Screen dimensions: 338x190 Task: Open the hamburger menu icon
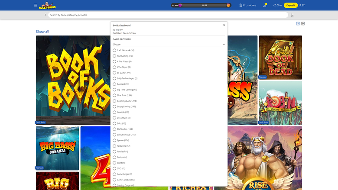pos(36,5)
